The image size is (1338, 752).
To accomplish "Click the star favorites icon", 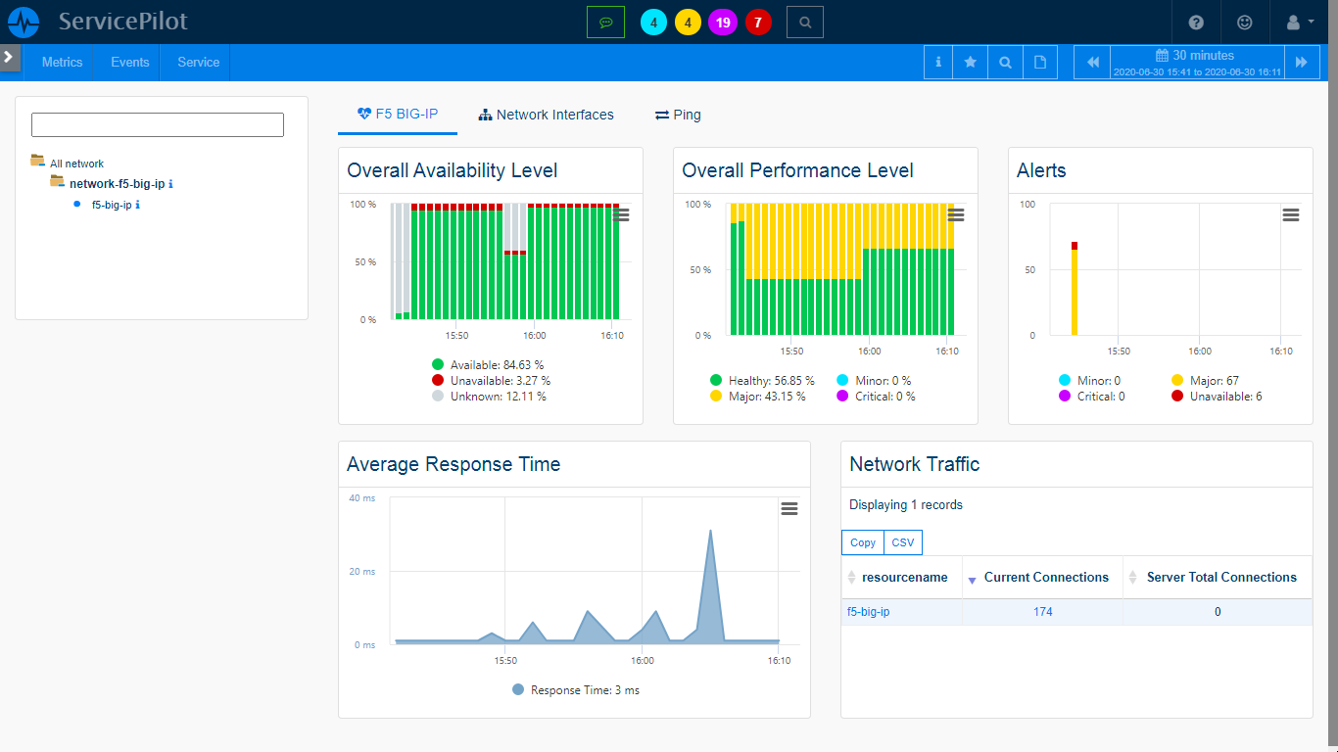I will click(x=971, y=62).
